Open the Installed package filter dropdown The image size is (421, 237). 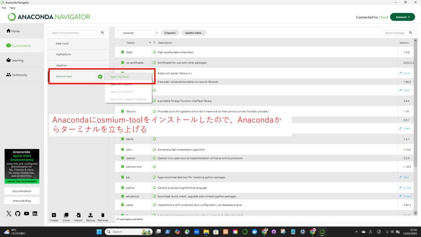(138, 33)
